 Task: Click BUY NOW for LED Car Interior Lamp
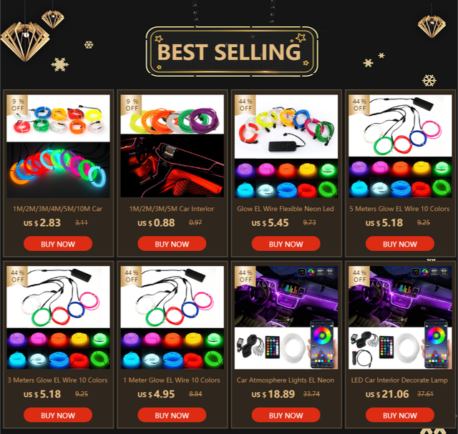400,415
